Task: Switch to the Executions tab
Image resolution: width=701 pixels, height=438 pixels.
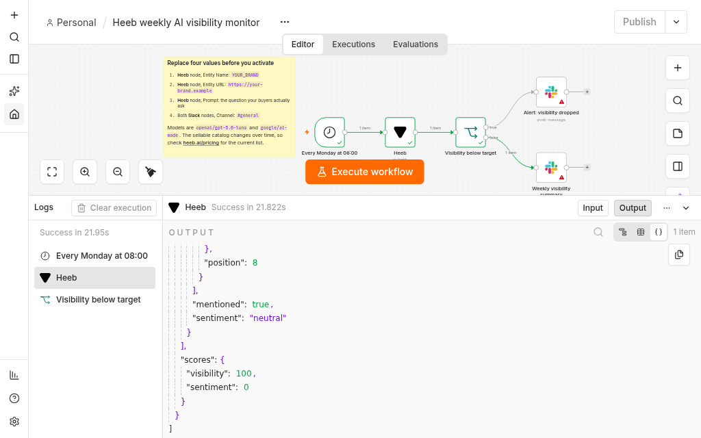Action: coord(354,44)
